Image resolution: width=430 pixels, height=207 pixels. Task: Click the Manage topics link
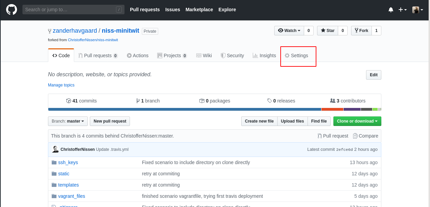(x=61, y=85)
